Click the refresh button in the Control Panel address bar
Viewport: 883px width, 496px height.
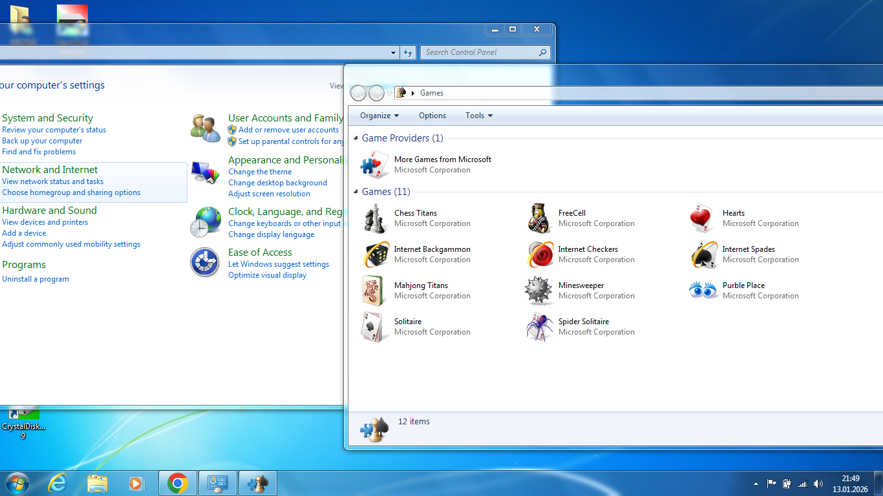coord(408,52)
